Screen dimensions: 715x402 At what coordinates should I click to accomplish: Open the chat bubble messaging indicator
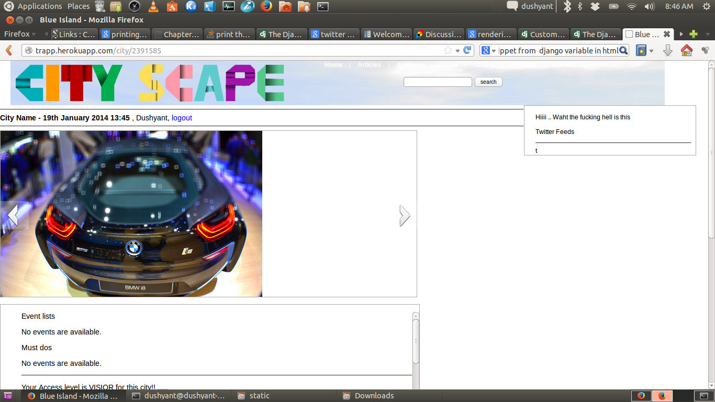click(512, 6)
